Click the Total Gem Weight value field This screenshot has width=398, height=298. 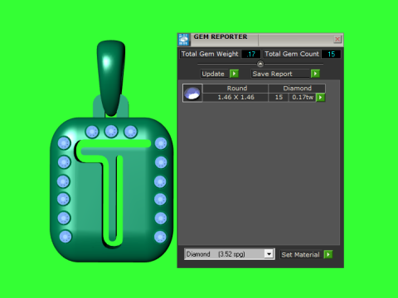coord(250,54)
